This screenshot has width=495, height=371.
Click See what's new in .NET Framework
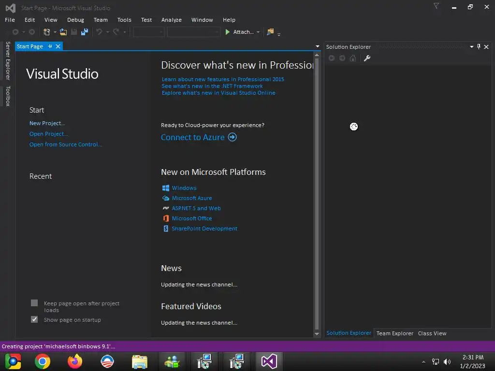coord(212,86)
